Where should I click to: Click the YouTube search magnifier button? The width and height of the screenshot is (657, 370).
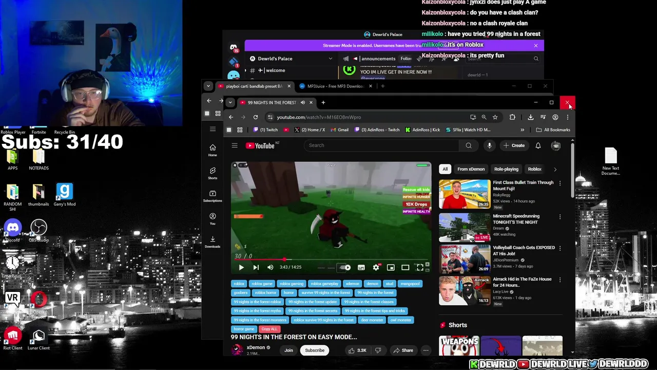(x=469, y=145)
